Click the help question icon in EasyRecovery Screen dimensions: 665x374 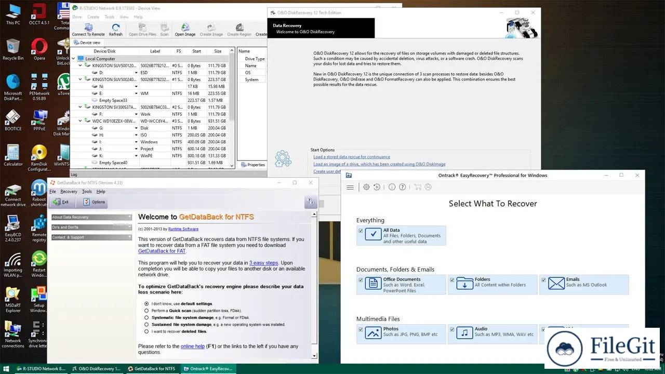[402, 187]
